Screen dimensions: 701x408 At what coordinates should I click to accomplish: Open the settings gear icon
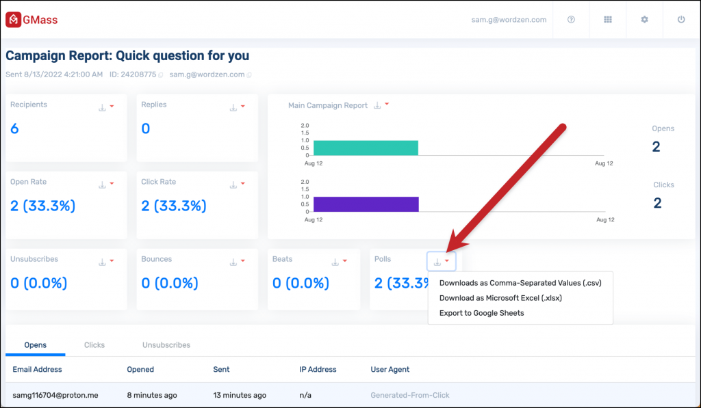point(644,20)
